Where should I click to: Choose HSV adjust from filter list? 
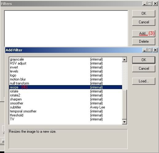tap(66, 63)
